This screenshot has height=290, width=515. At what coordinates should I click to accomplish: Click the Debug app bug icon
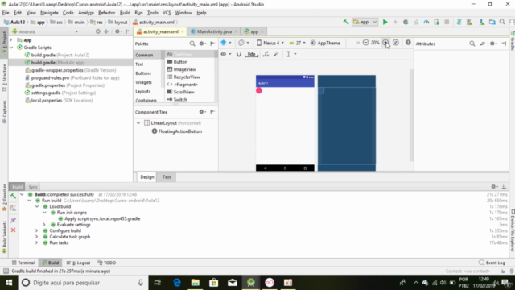pyautogui.click(x=406, y=22)
